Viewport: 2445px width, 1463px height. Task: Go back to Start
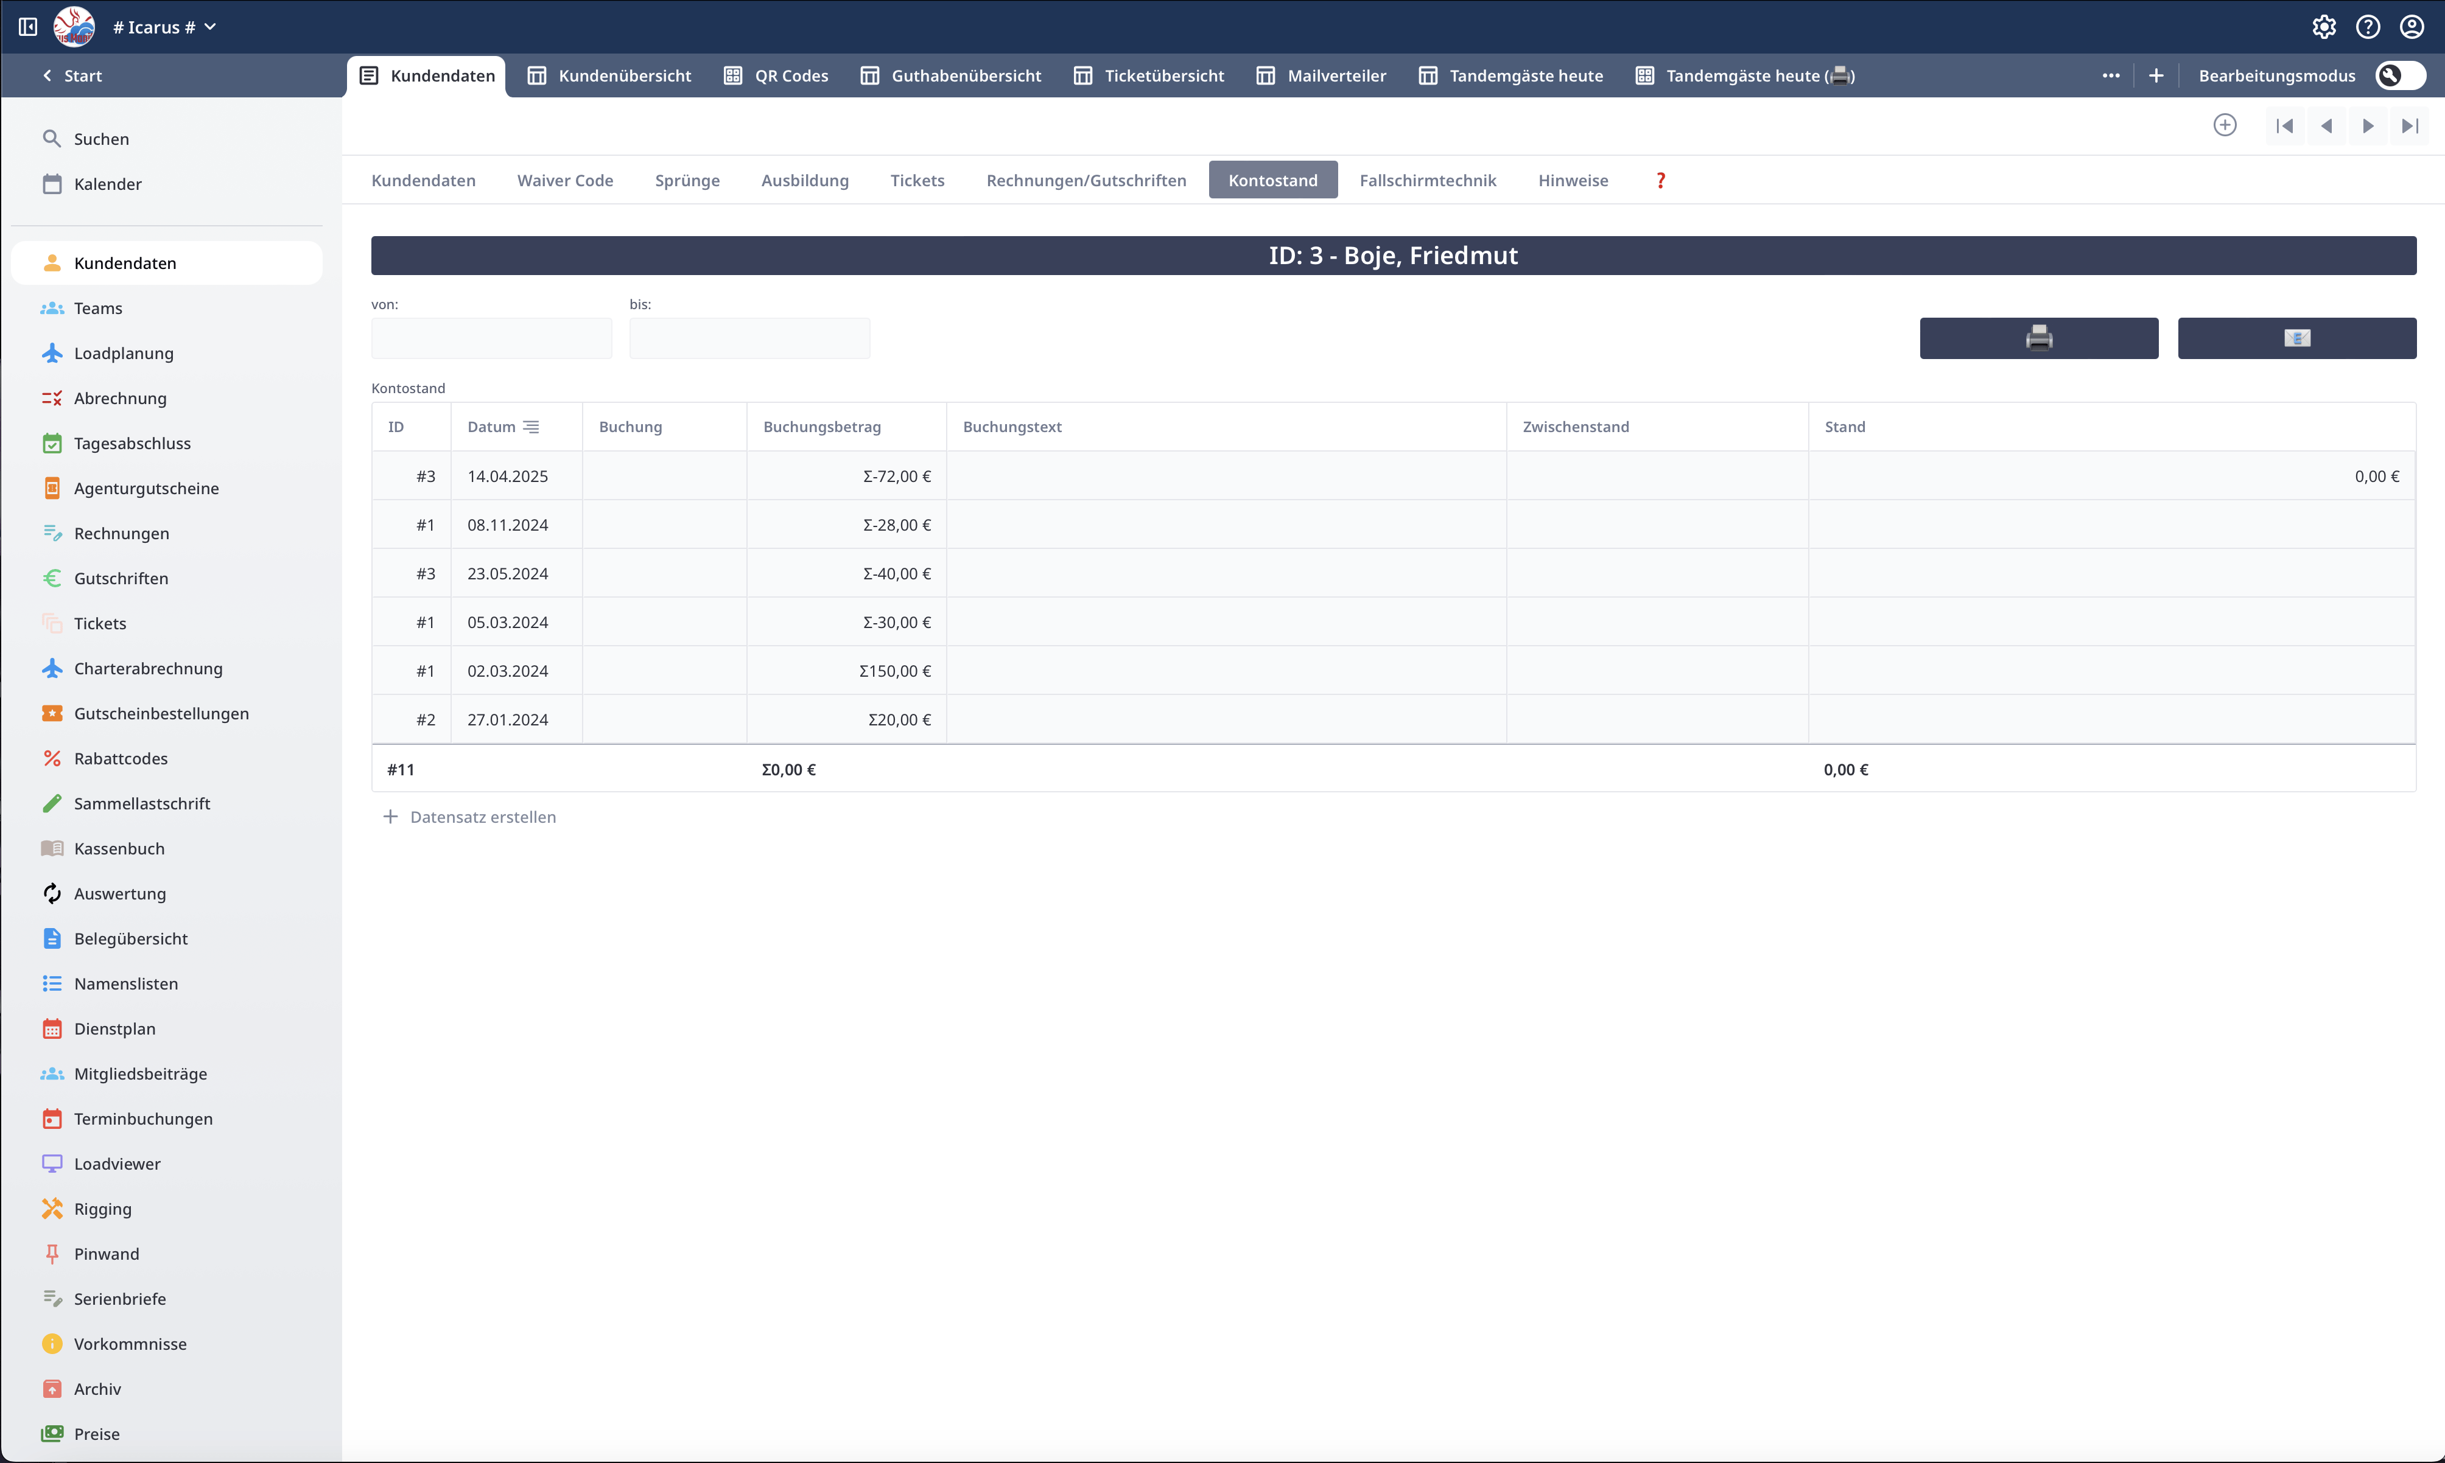pyautogui.click(x=72, y=76)
